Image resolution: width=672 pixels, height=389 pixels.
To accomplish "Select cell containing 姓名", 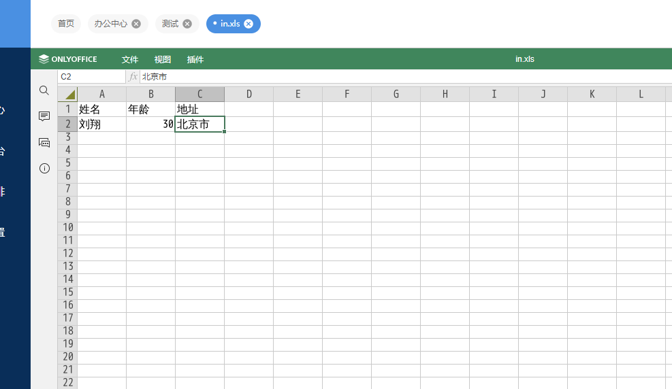I will (101, 109).
